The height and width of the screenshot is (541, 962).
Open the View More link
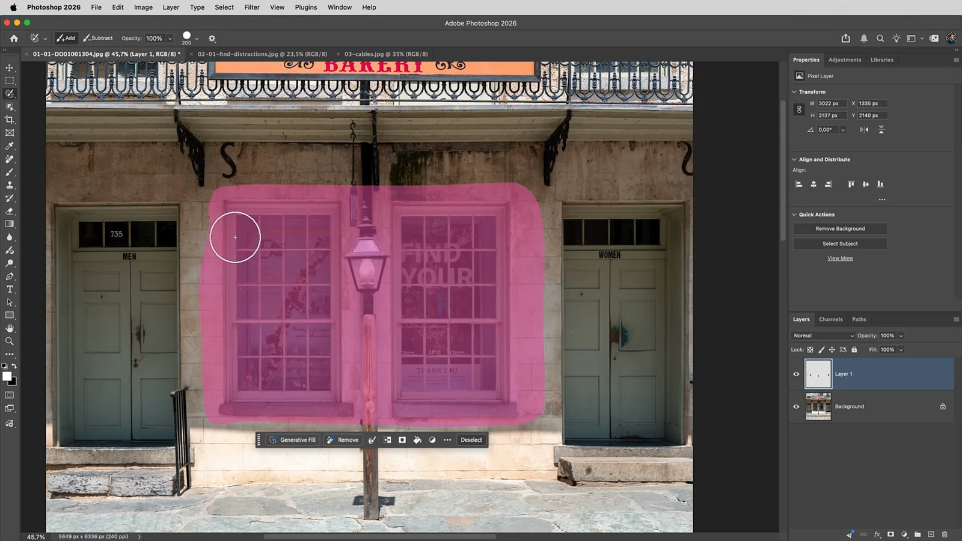pyautogui.click(x=840, y=258)
